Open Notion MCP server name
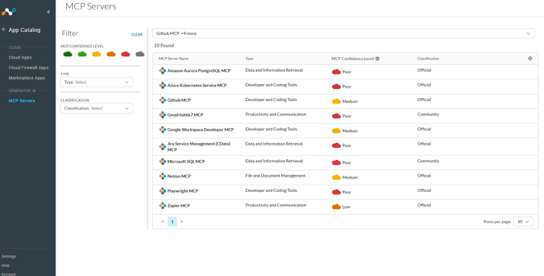This screenshot has height=276, width=544. (x=179, y=176)
